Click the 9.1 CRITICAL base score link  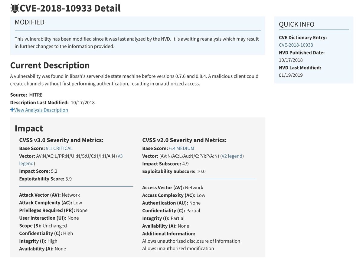coord(59,148)
